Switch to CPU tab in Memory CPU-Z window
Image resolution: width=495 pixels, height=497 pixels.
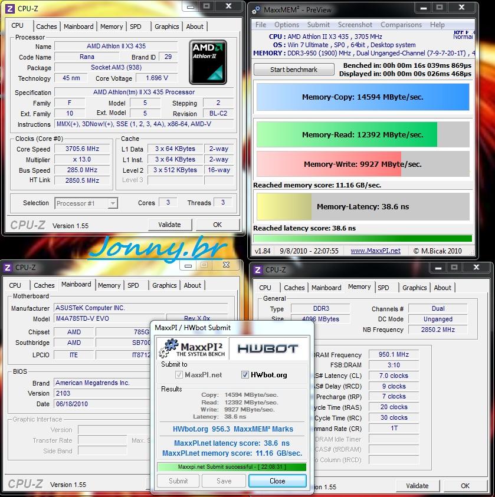[x=265, y=288]
